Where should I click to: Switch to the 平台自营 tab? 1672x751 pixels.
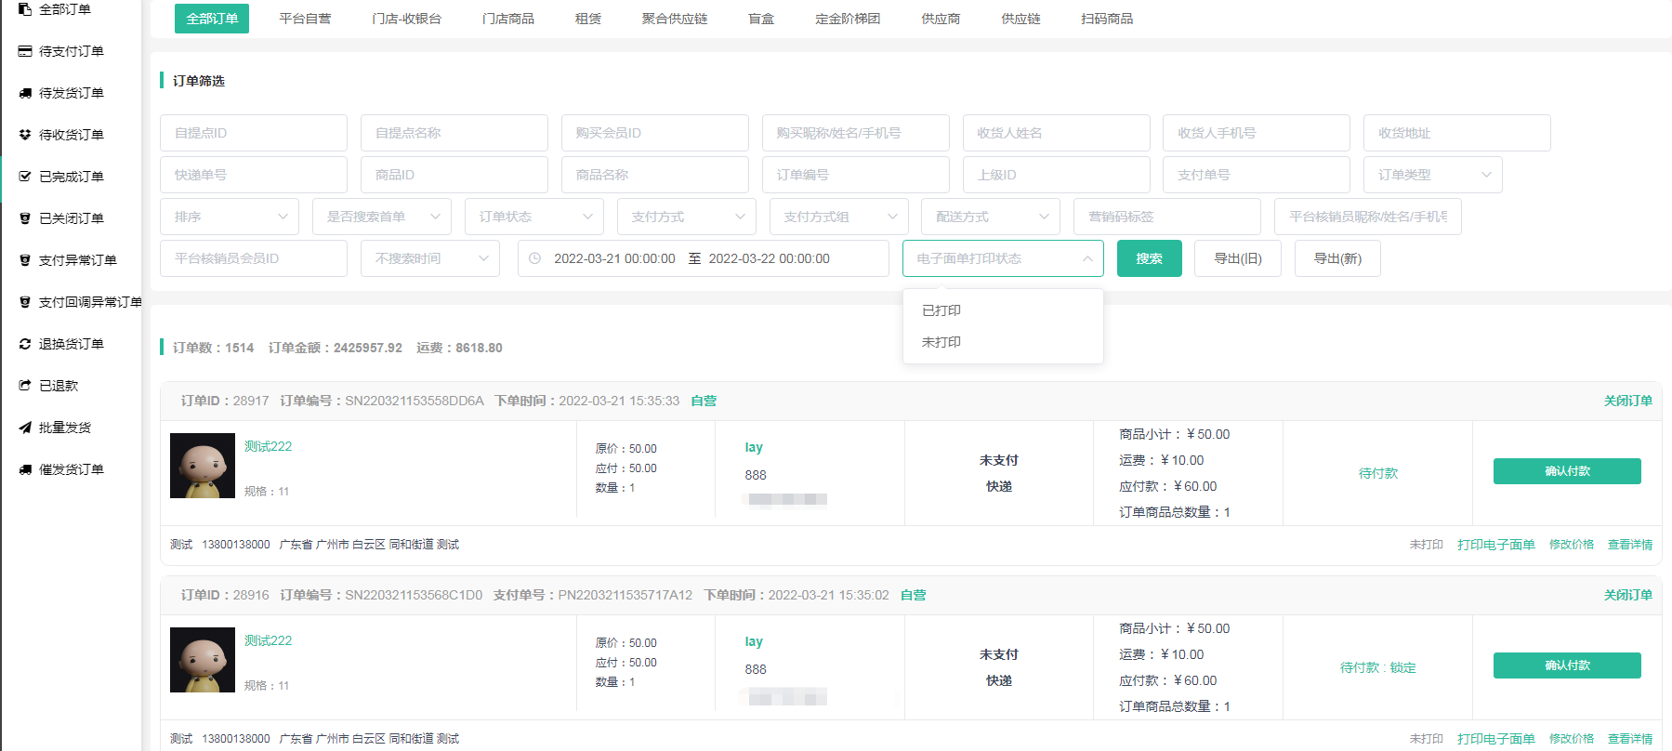pos(305,19)
